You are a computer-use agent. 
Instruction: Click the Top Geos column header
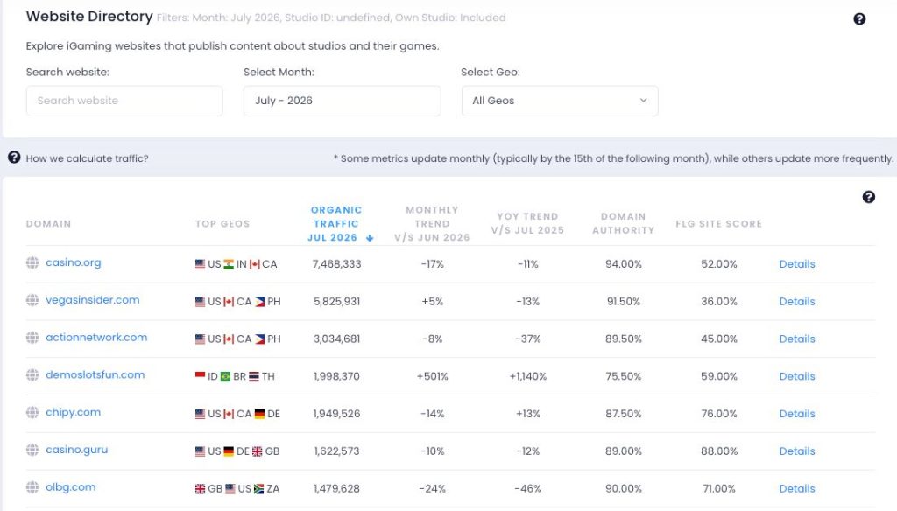click(x=222, y=223)
